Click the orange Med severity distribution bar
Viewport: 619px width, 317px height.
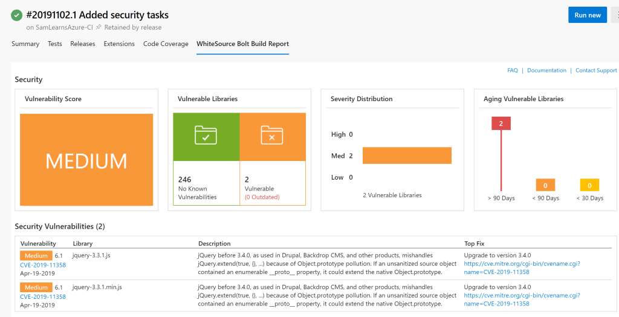point(407,155)
